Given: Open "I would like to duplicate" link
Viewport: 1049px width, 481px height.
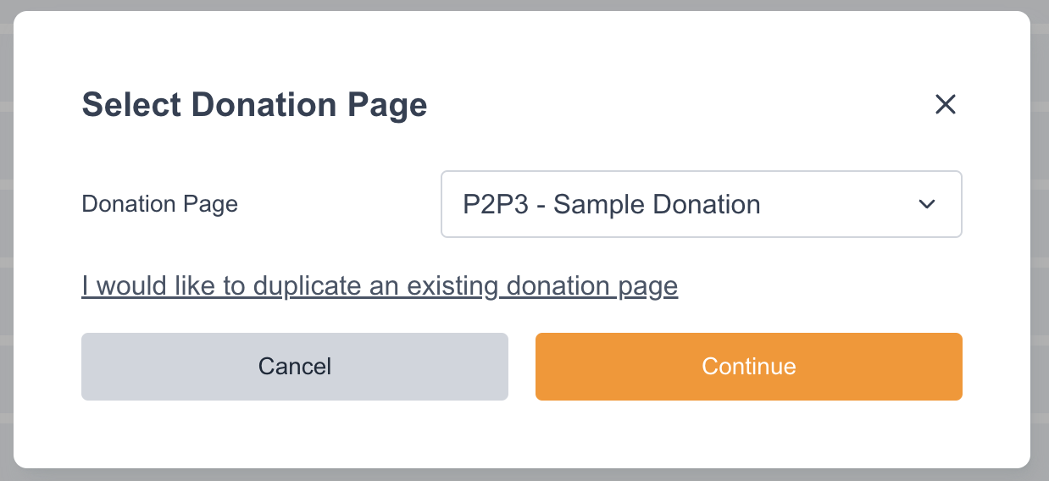Looking at the screenshot, I should [x=380, y=286].
